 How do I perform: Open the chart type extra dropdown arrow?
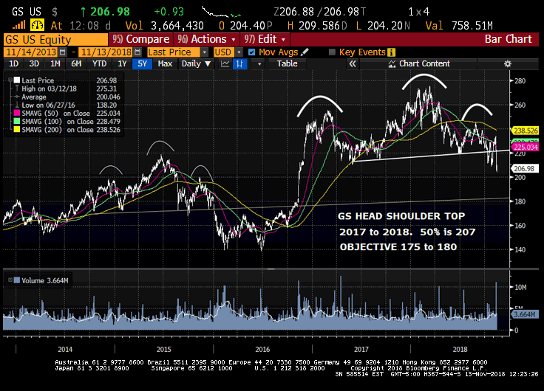259,63
